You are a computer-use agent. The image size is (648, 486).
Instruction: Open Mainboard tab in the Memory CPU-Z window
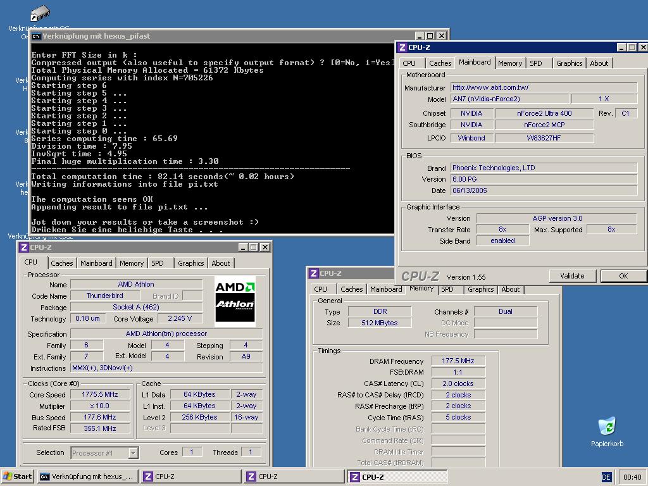[386, 289]
